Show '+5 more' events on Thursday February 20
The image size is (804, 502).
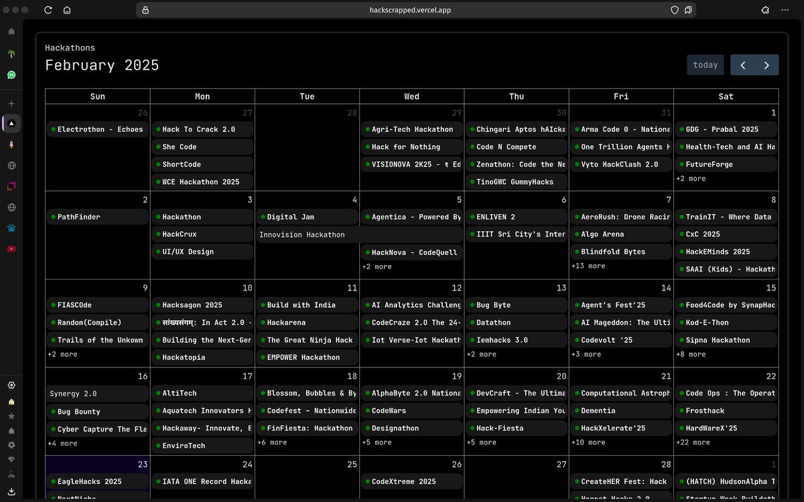coord(481,442)
